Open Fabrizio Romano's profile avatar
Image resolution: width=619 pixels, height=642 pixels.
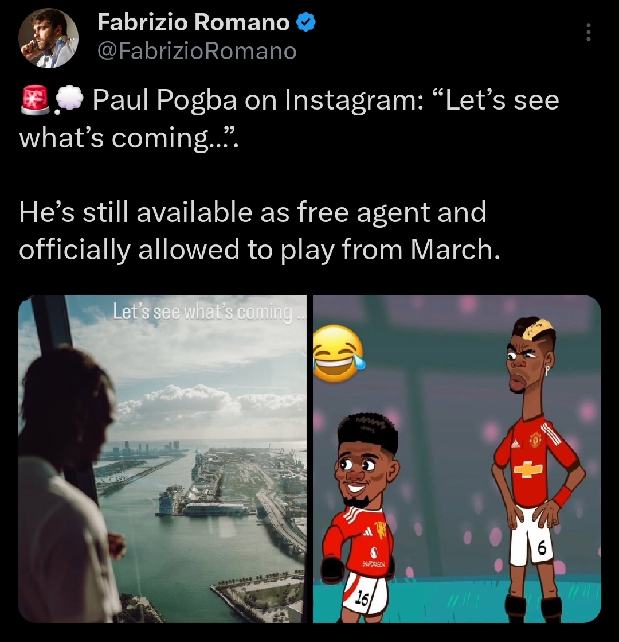pyautogui.click(x=48, y=38)
